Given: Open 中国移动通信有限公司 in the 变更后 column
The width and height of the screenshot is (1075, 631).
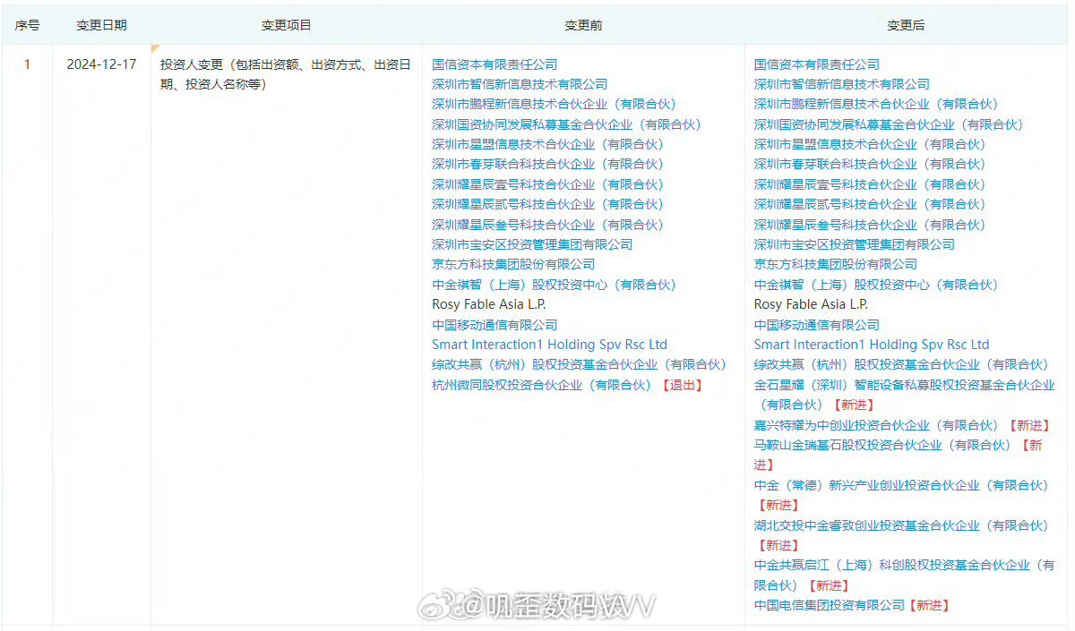Looking at the screenshot, I should point(817,325).
